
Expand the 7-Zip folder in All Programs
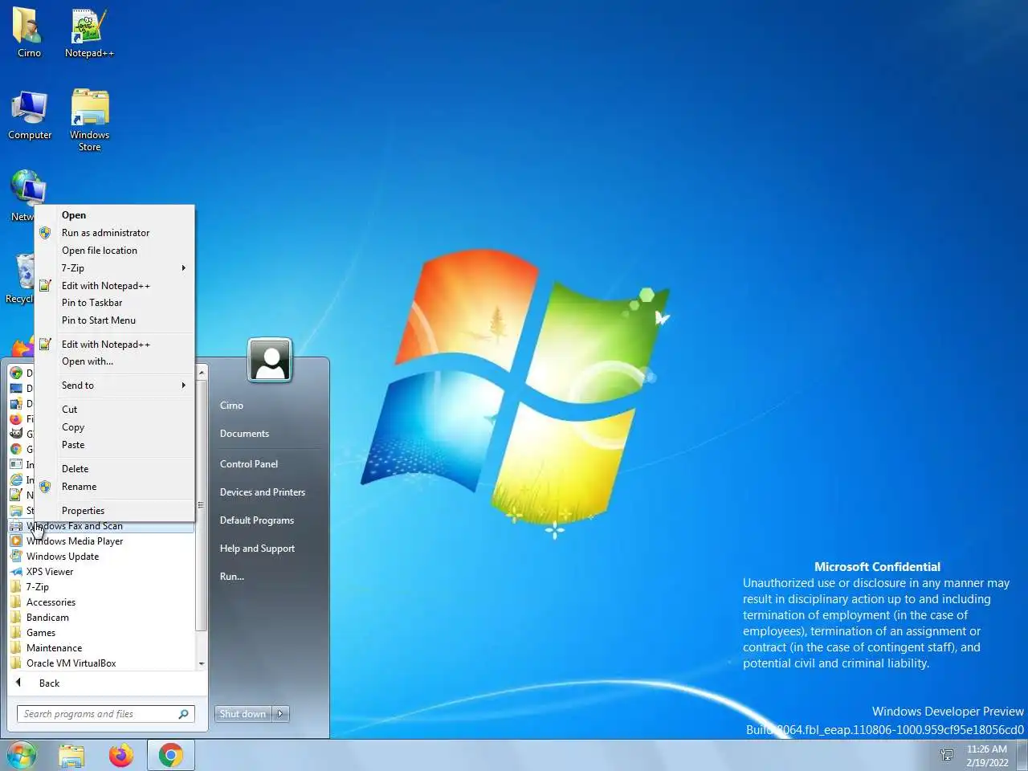point(101,587)
